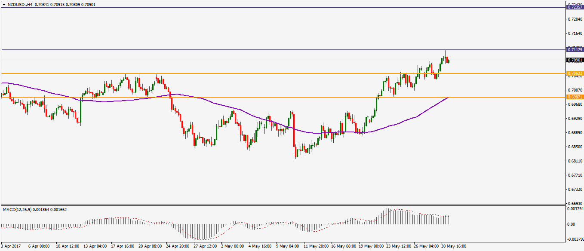
Task: Click the 9 May 04:00 time label
Action: (288, 246)
